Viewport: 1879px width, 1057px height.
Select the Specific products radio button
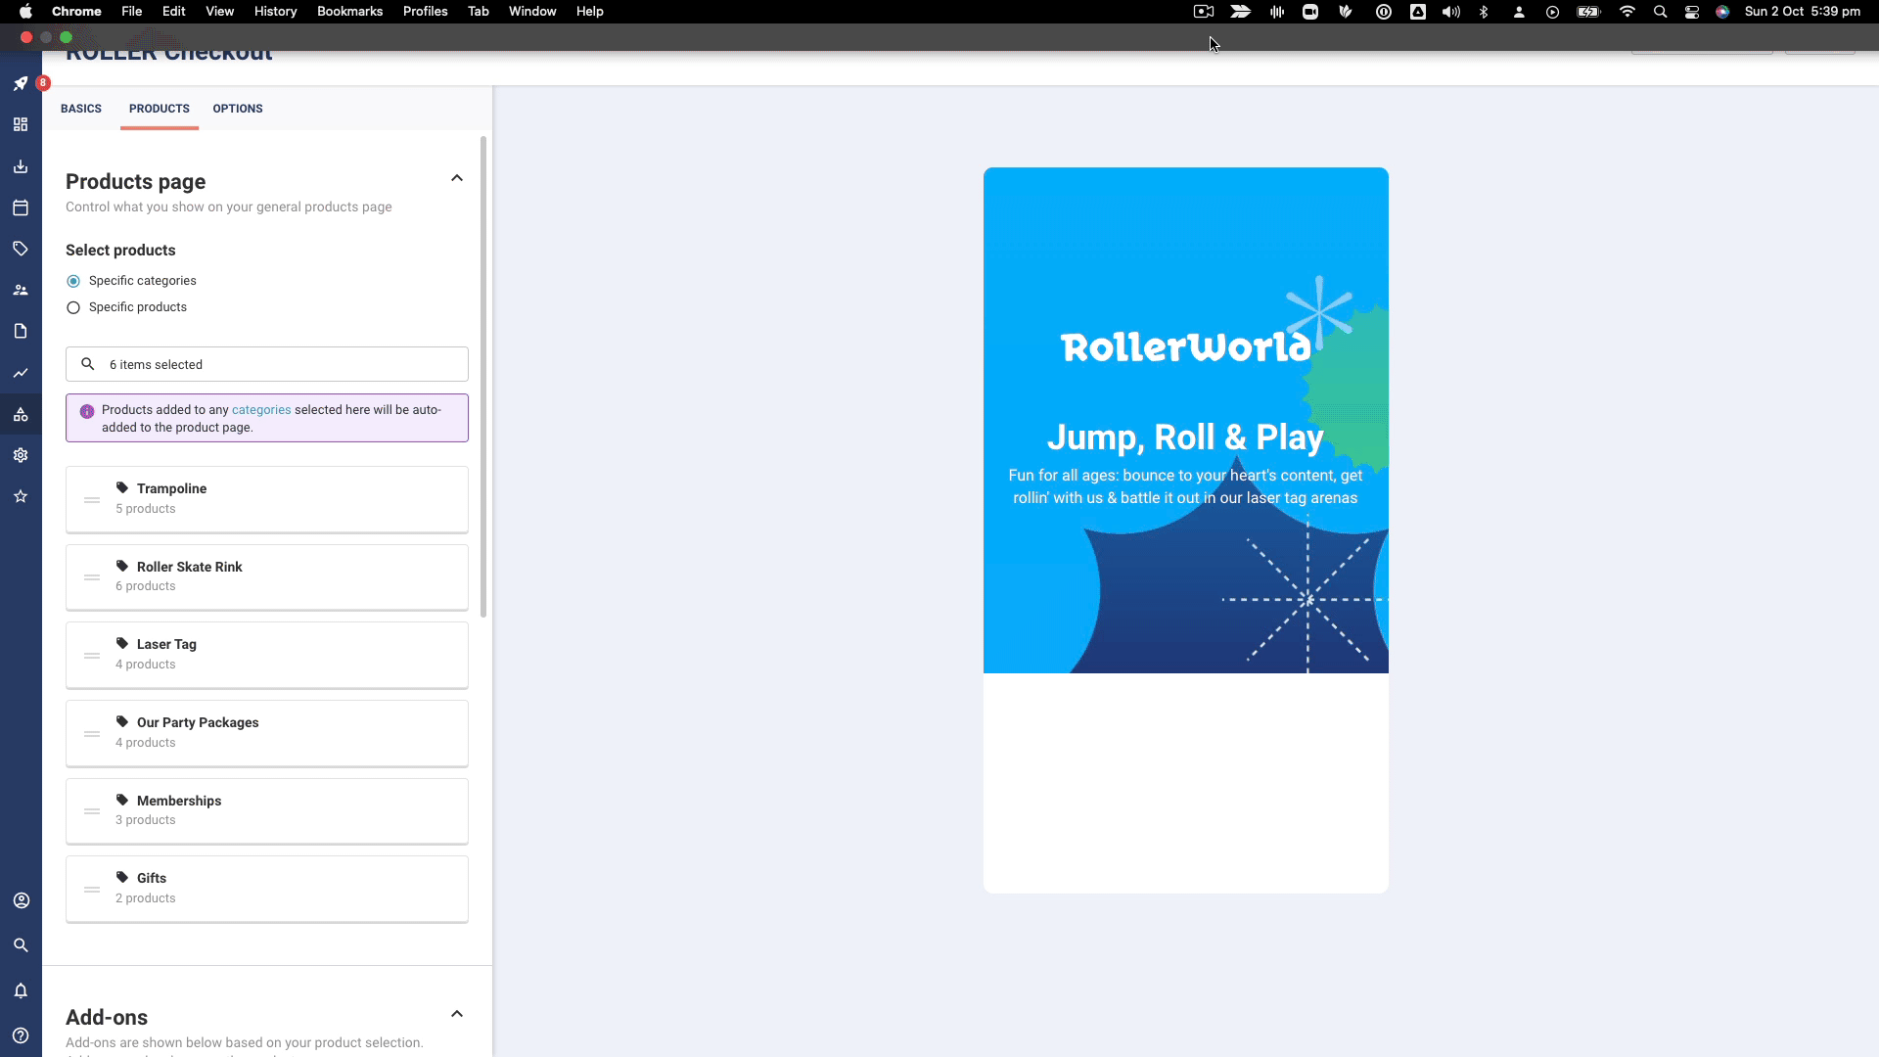coord(73,307)
